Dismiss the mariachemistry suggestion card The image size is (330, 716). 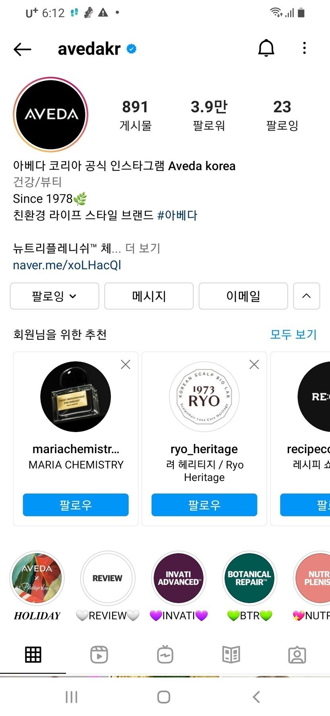click(126, 364)
